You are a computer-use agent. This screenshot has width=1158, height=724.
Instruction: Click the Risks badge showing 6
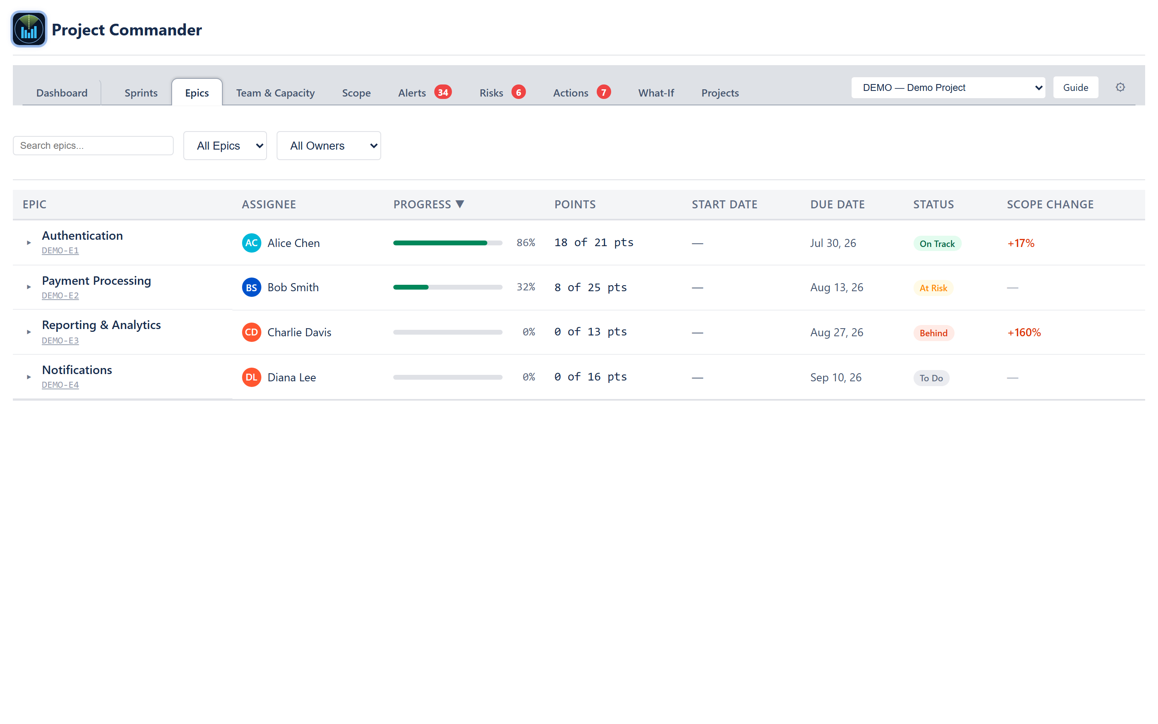(x=518, y=92)
